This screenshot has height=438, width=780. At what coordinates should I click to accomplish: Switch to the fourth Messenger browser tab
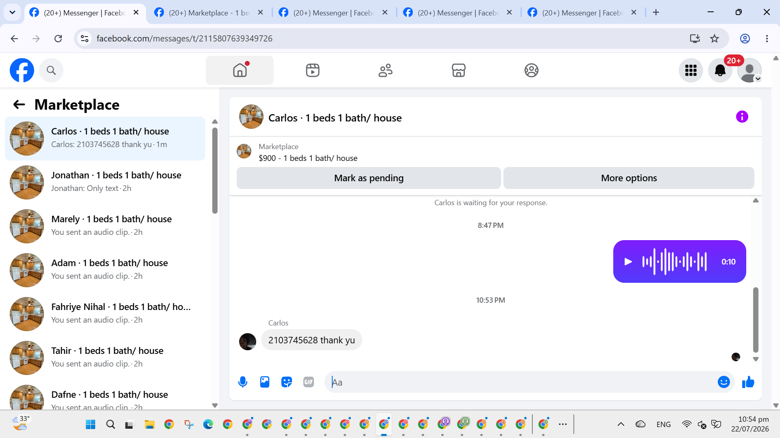tap(458, 13)
